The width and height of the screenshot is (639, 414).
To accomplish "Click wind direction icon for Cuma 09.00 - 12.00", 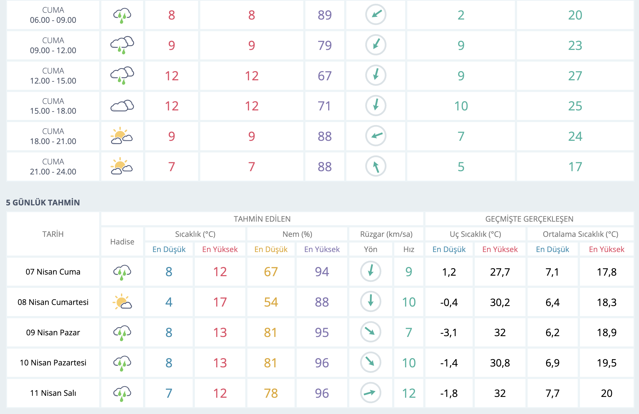I will [376, 45].
